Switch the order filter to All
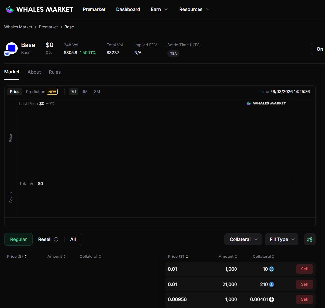Viewport: 325px width, 308px height. click(73, 239)
